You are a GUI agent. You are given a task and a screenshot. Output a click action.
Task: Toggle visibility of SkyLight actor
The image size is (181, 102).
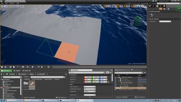tap(116, 84)
